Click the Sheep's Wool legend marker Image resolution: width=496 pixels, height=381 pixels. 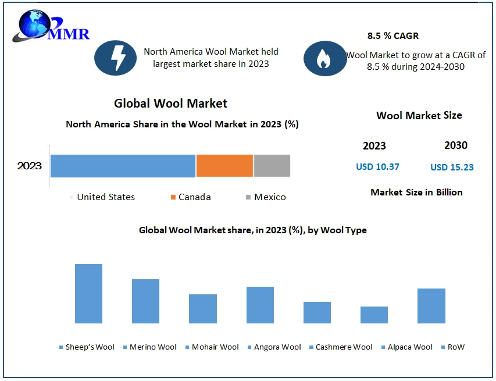[x=61, y=347]
